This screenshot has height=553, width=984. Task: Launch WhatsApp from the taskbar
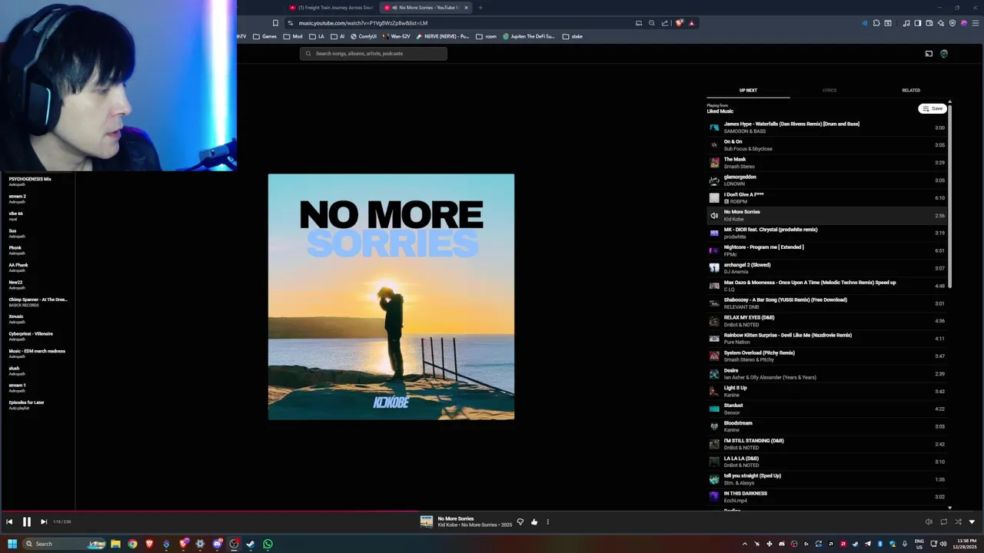[268, 544]
